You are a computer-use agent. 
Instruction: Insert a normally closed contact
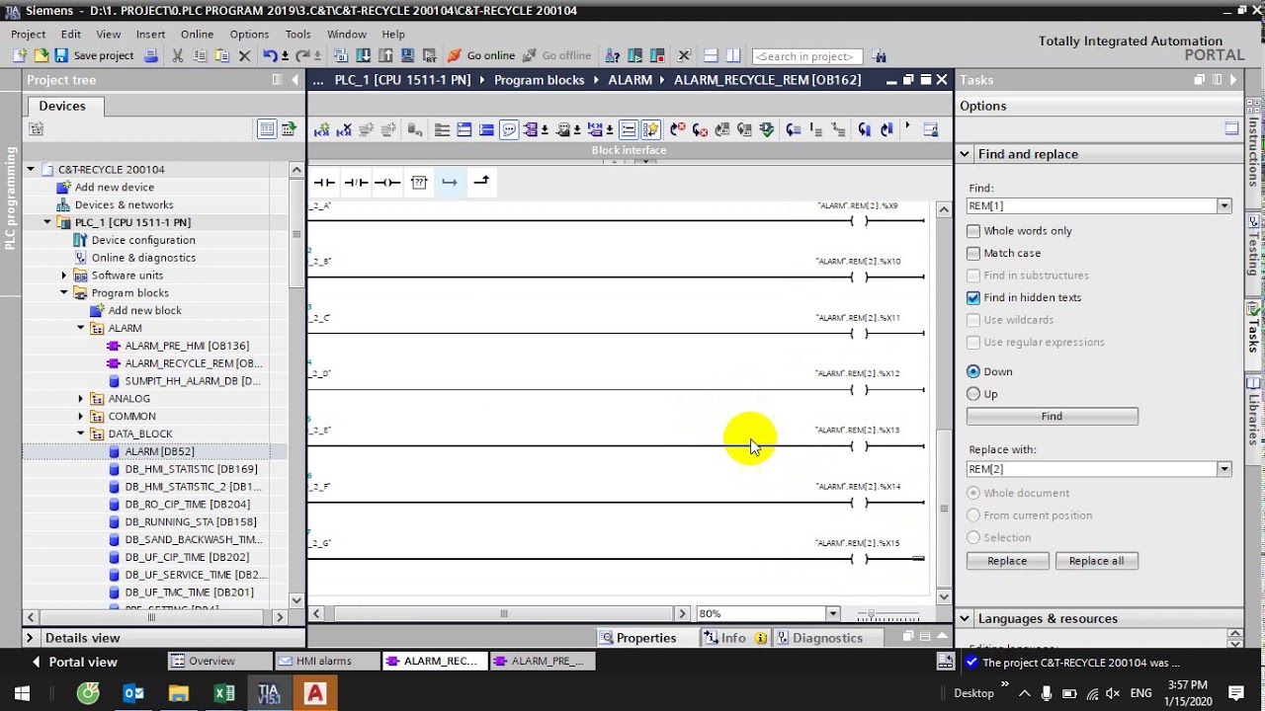[356, 183]
